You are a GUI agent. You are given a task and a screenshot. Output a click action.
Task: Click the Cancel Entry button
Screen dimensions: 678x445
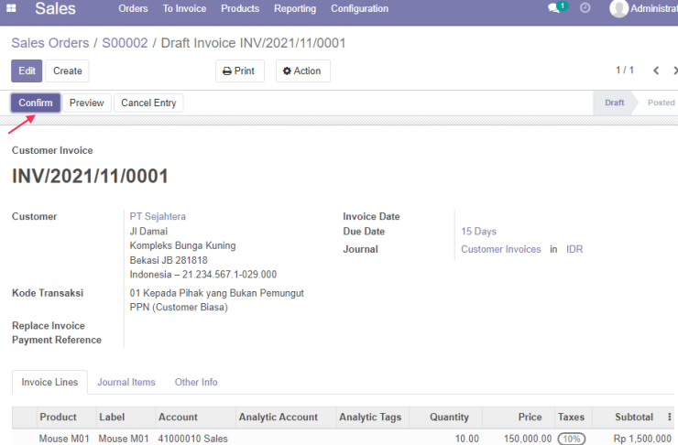pos(148,103)
